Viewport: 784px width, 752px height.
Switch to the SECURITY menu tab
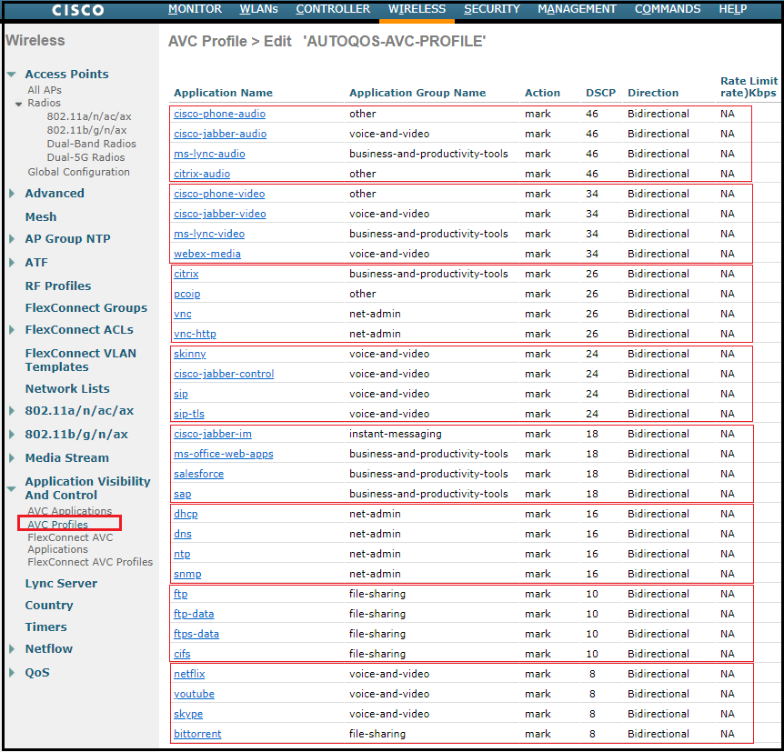491,9
